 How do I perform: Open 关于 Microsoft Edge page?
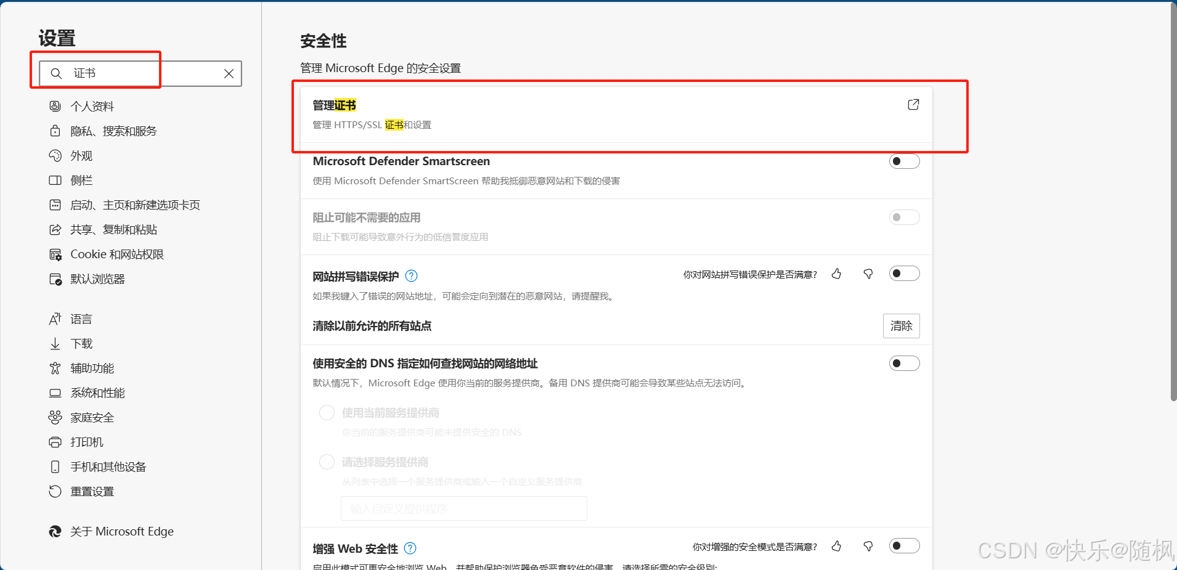(122, 532)
